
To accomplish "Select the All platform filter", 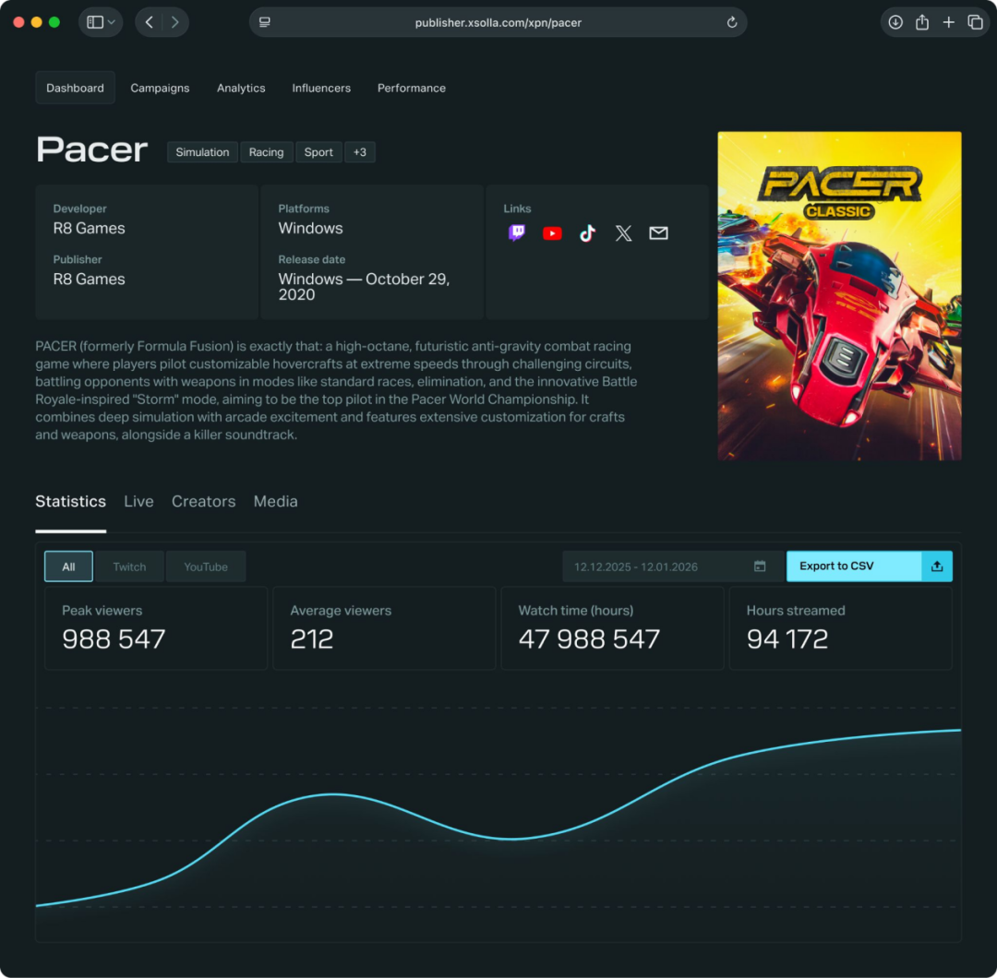I will point(68,567).
